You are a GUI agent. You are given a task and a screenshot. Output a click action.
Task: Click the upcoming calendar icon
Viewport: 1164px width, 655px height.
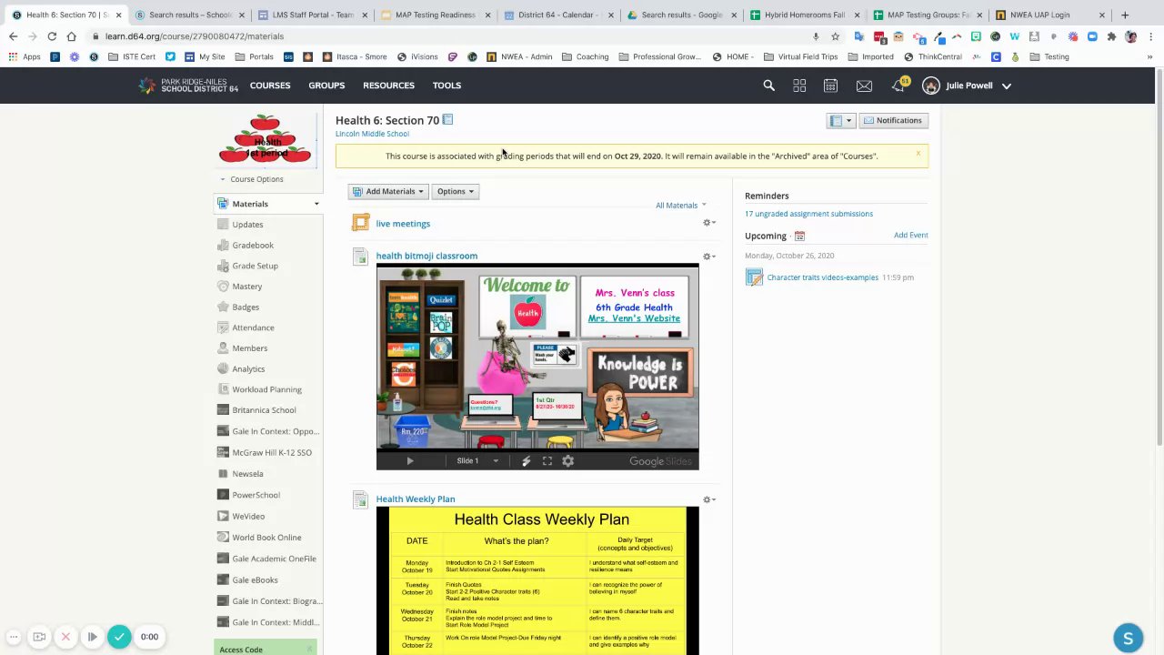(x=799, y=237)
